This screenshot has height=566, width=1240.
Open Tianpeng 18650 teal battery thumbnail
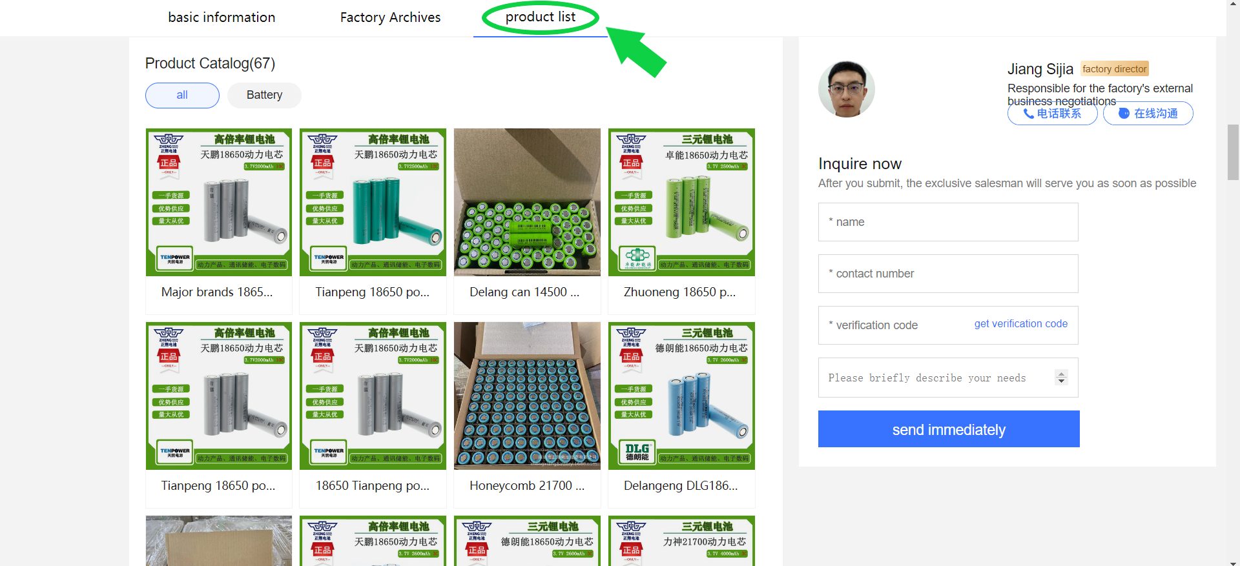click(x=373, y=202)
